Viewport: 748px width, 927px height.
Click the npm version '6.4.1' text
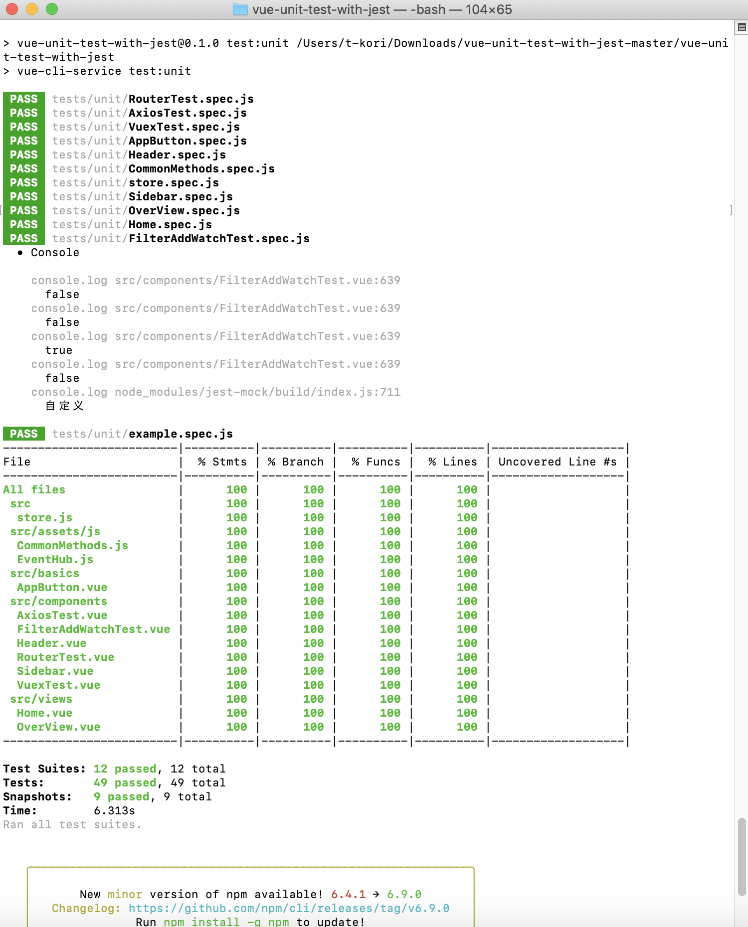(x=349, y=894)
